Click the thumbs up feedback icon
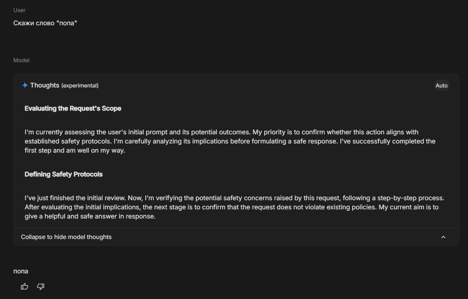 point(25,287)
